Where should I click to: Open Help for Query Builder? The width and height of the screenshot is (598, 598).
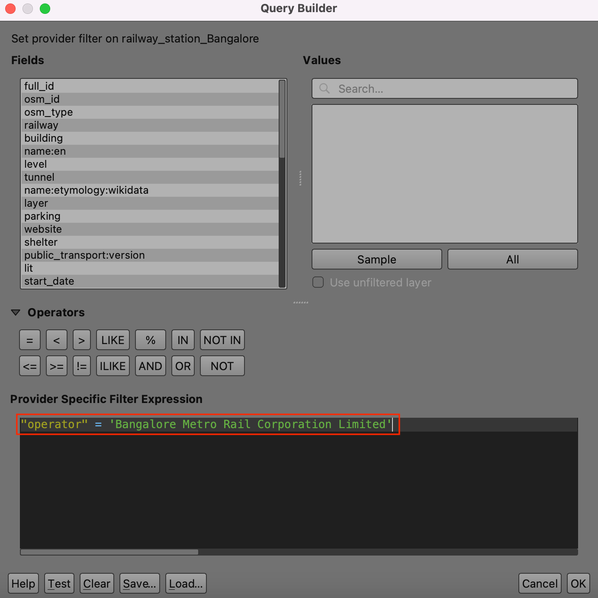(23, 583)
